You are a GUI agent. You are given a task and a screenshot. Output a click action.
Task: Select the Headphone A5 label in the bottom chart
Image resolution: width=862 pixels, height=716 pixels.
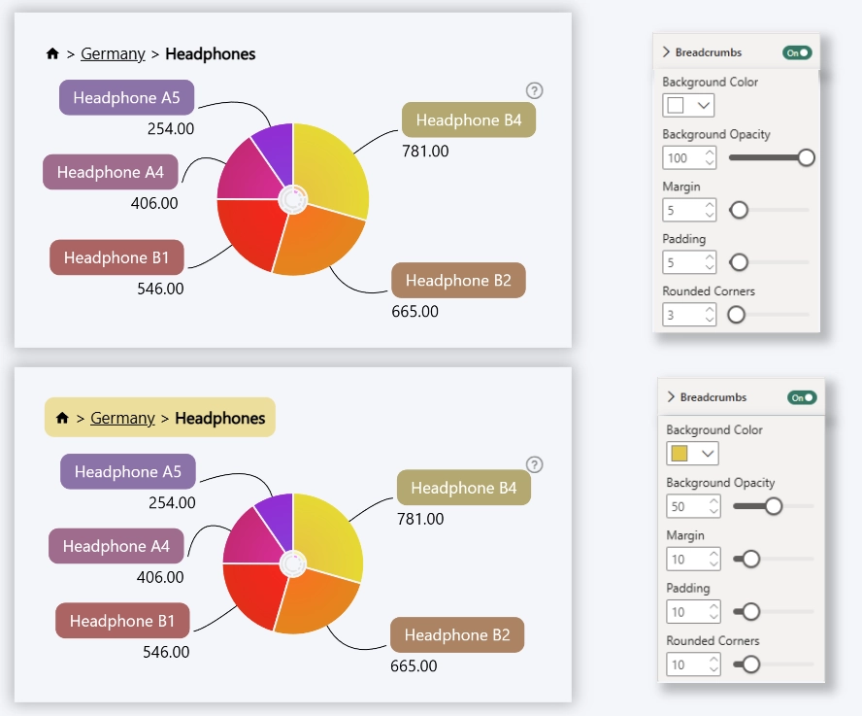[127, 472]
